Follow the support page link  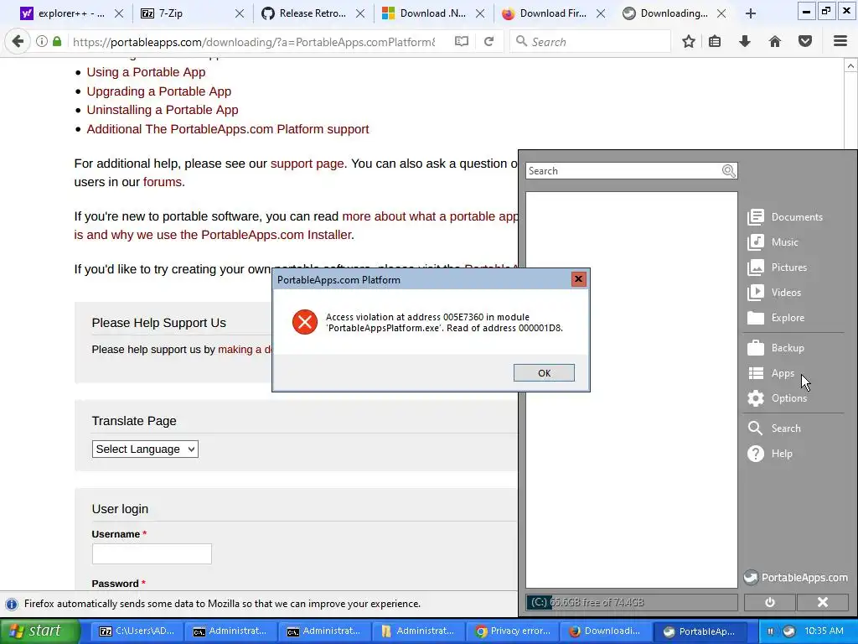click(x=307, y=164)
